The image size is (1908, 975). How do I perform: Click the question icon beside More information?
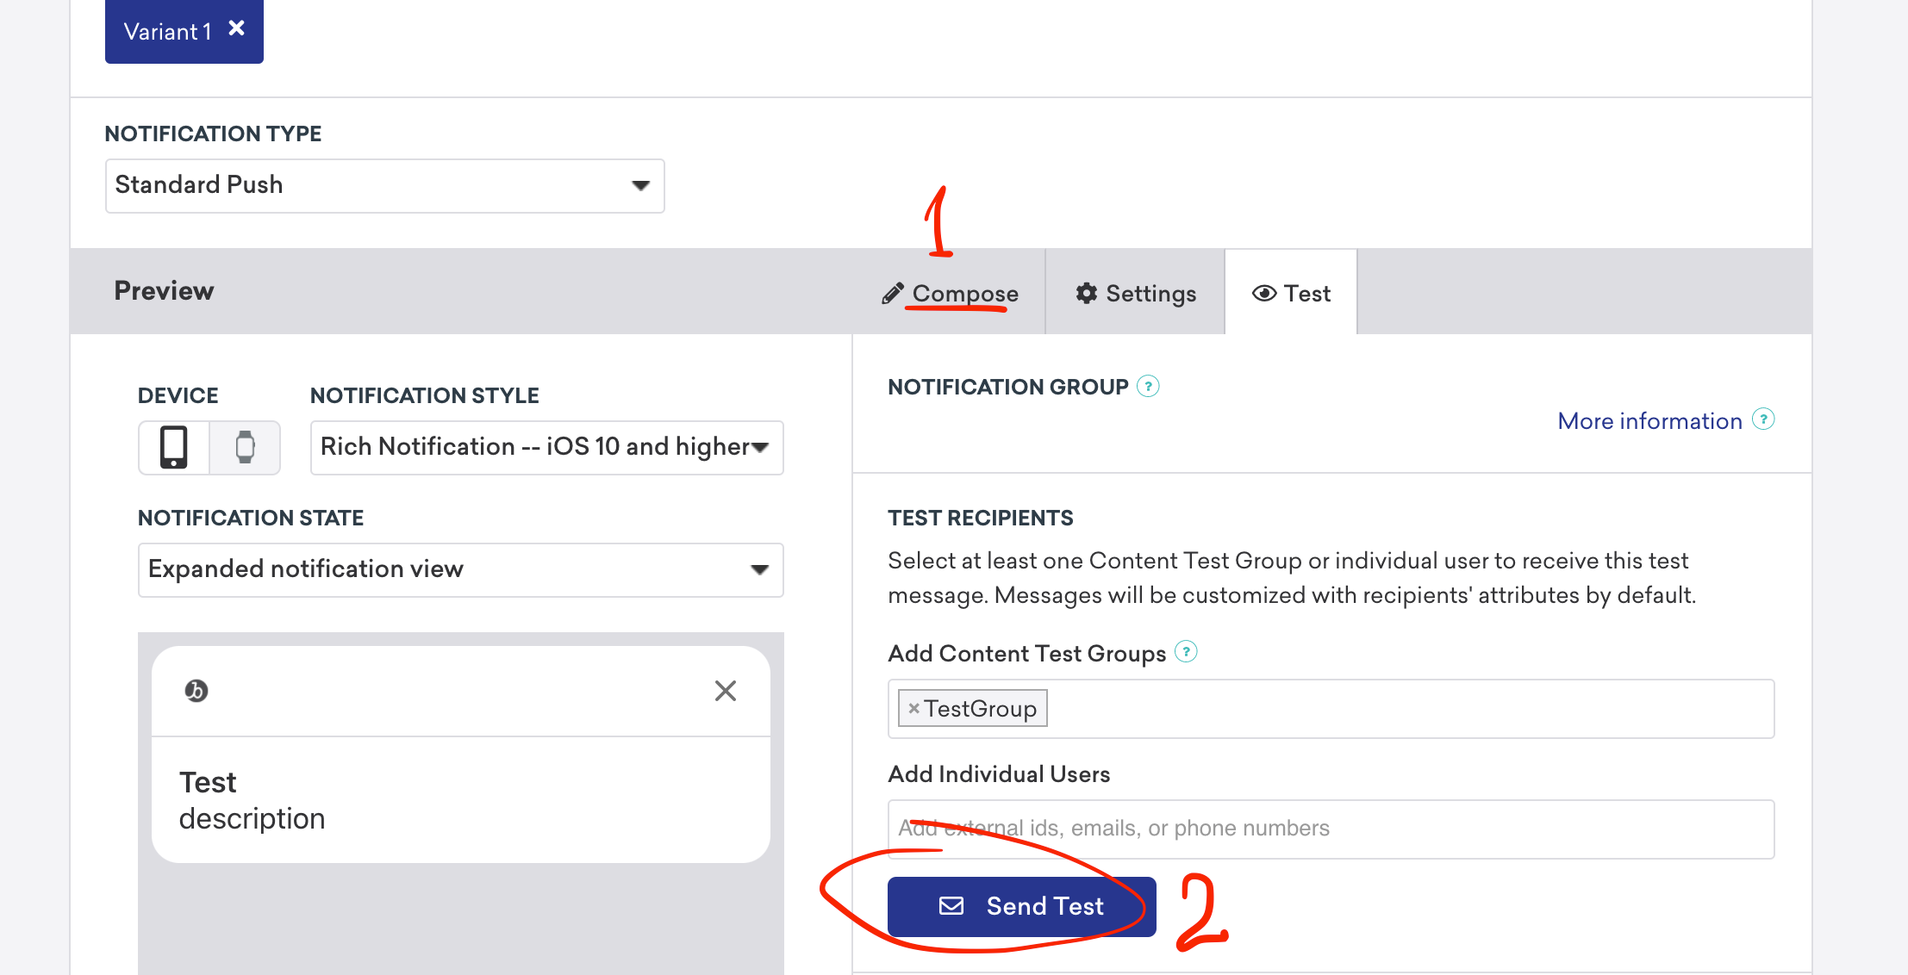(1763, 419)
